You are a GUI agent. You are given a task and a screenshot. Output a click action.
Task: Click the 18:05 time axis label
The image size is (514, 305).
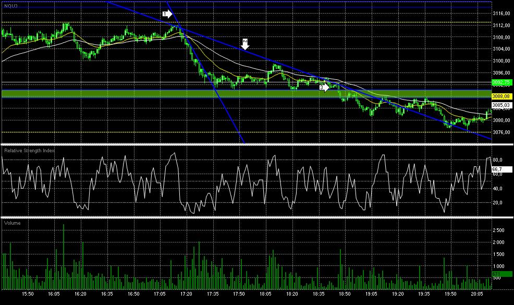265,294
